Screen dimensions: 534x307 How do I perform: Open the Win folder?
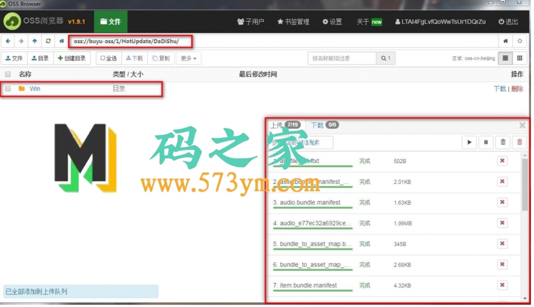[x=35, y=89]
